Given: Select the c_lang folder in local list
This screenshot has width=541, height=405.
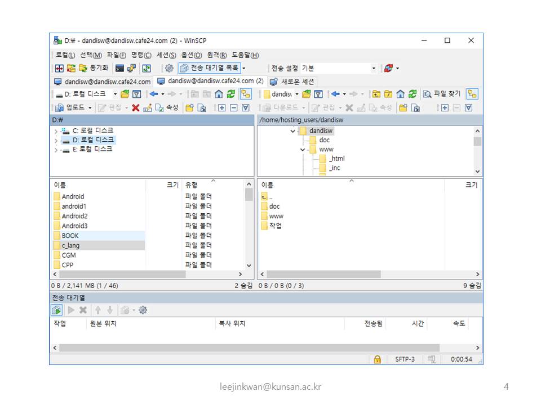Looking at the screenshot, I should (70, 245).
